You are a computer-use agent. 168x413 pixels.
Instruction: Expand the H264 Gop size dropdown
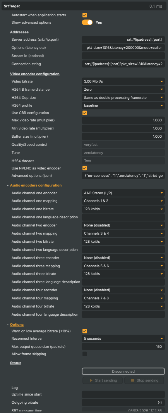click(x=123, y=98)
